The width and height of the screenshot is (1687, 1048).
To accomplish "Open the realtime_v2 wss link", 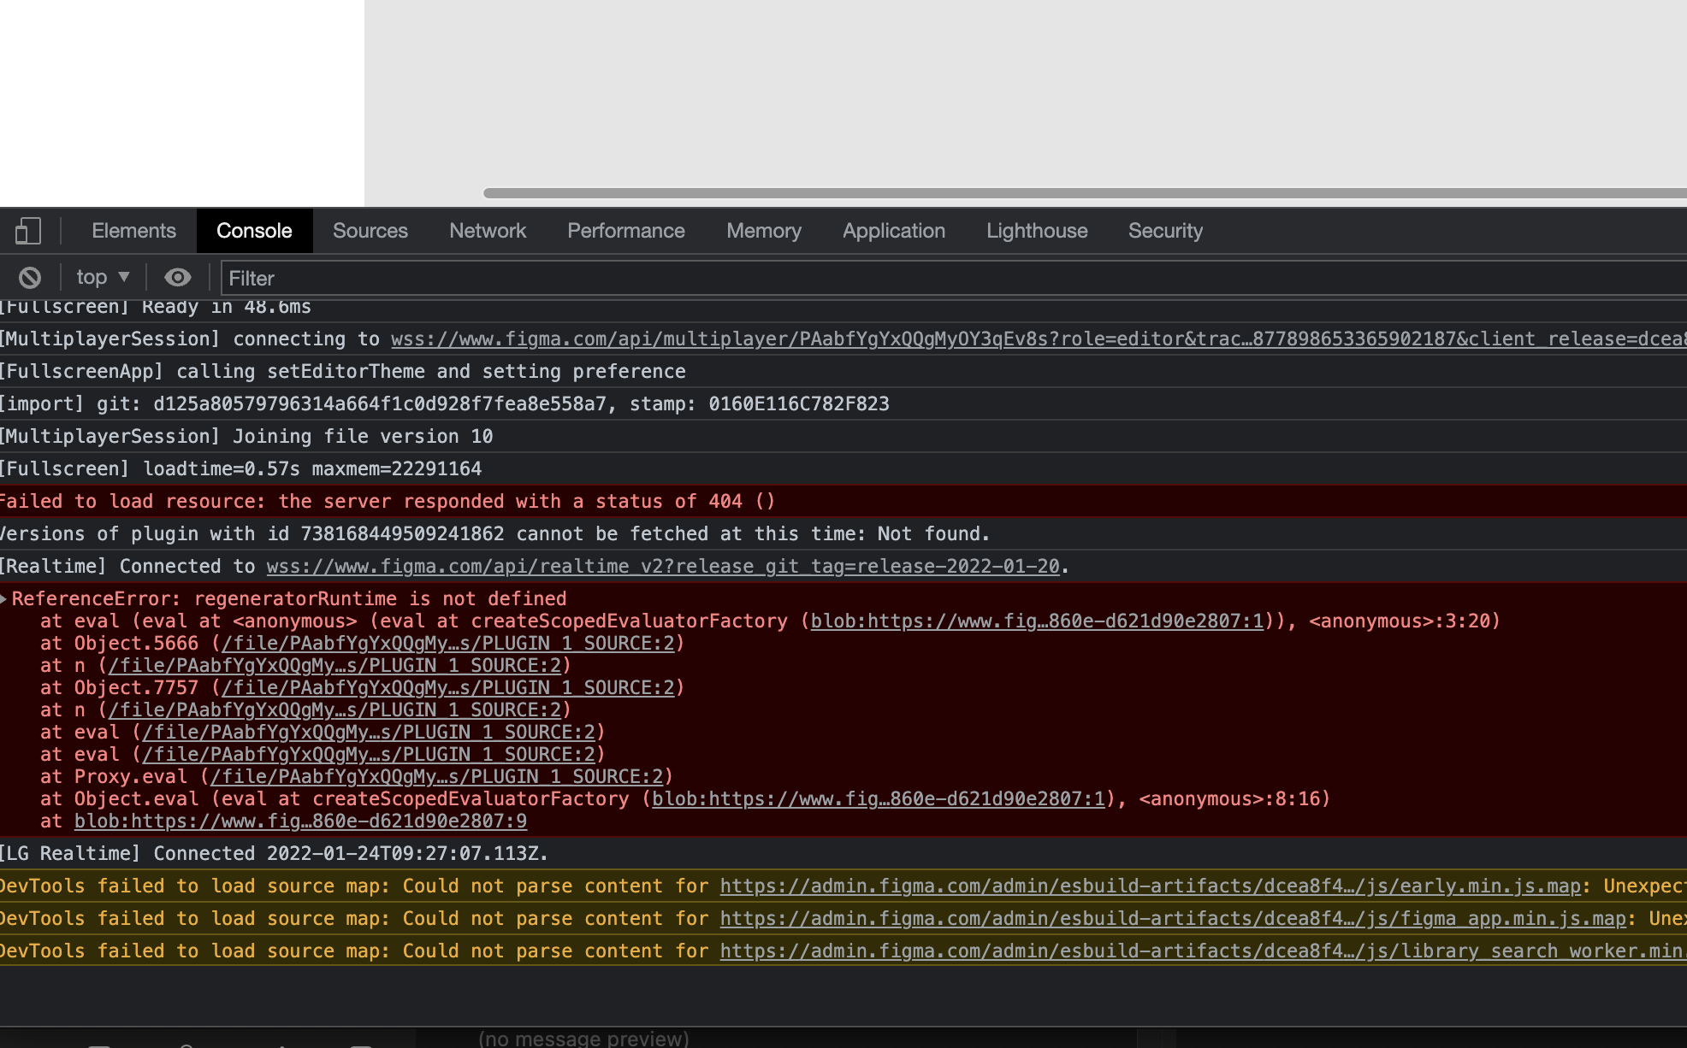I will tap(663, 567).
